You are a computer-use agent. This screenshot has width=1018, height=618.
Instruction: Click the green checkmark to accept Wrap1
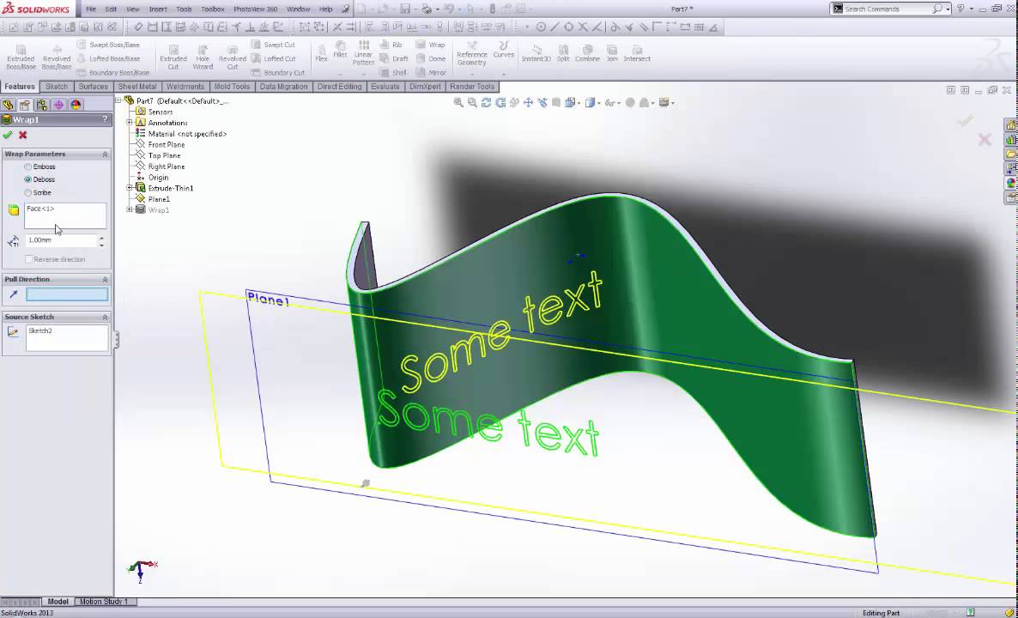pos(9,135)
